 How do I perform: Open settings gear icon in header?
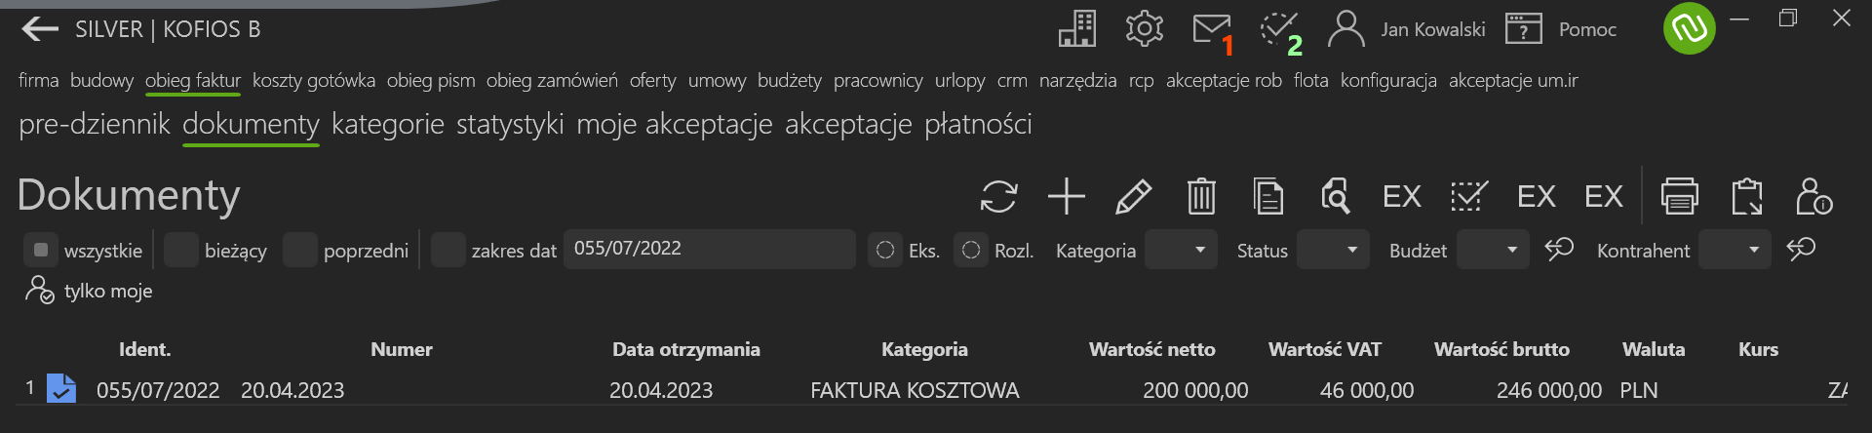(x=1145, y=28)
